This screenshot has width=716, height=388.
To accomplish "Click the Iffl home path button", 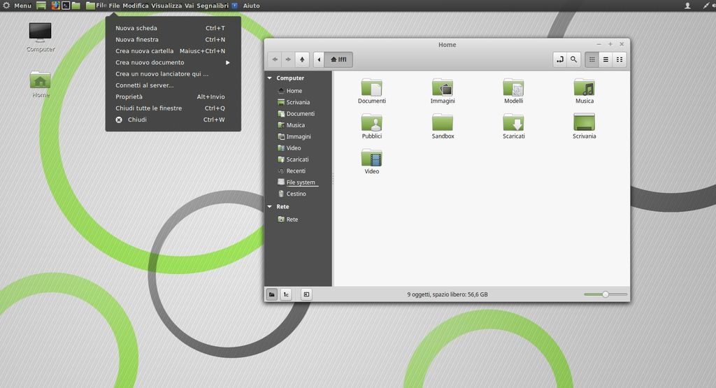I will click(338, 59).
